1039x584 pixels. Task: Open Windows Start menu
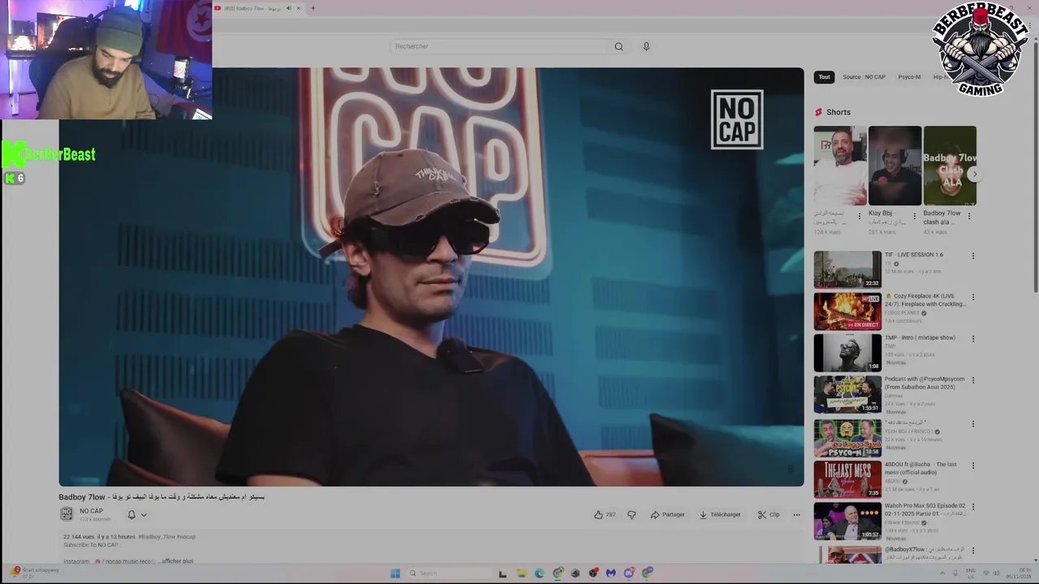(x=395, y=573)
